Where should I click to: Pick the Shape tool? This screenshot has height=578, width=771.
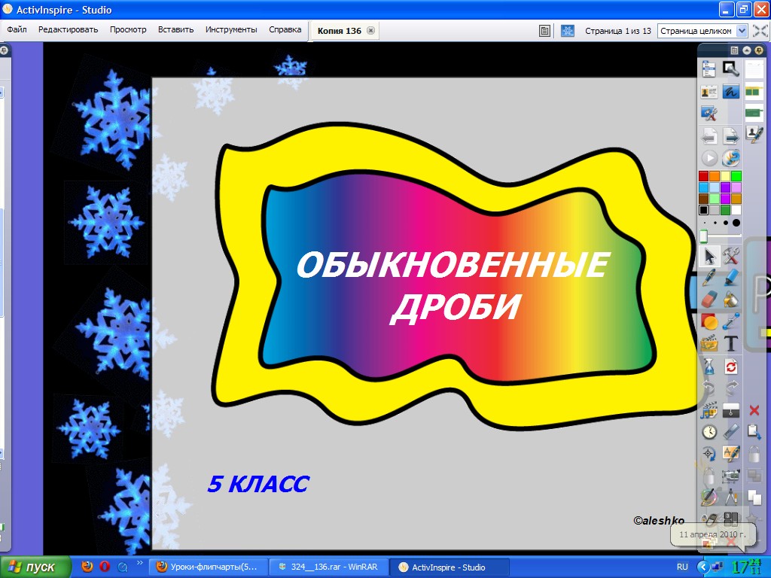tap(709, 322)
